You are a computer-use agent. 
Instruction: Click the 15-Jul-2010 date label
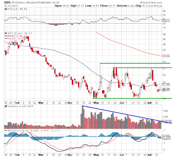pos(11,6)
